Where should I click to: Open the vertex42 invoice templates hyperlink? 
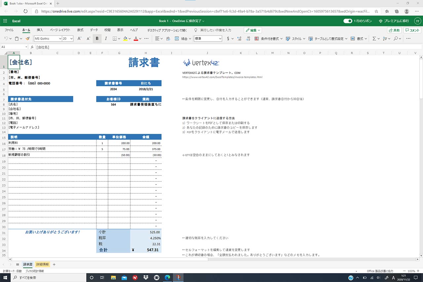point(222,77)
